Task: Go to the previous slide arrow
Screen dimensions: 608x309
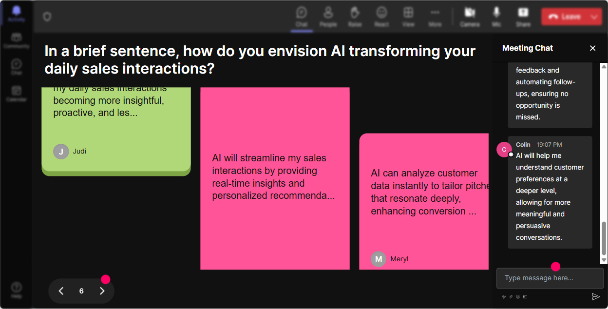Action: (x=61, y=291)
